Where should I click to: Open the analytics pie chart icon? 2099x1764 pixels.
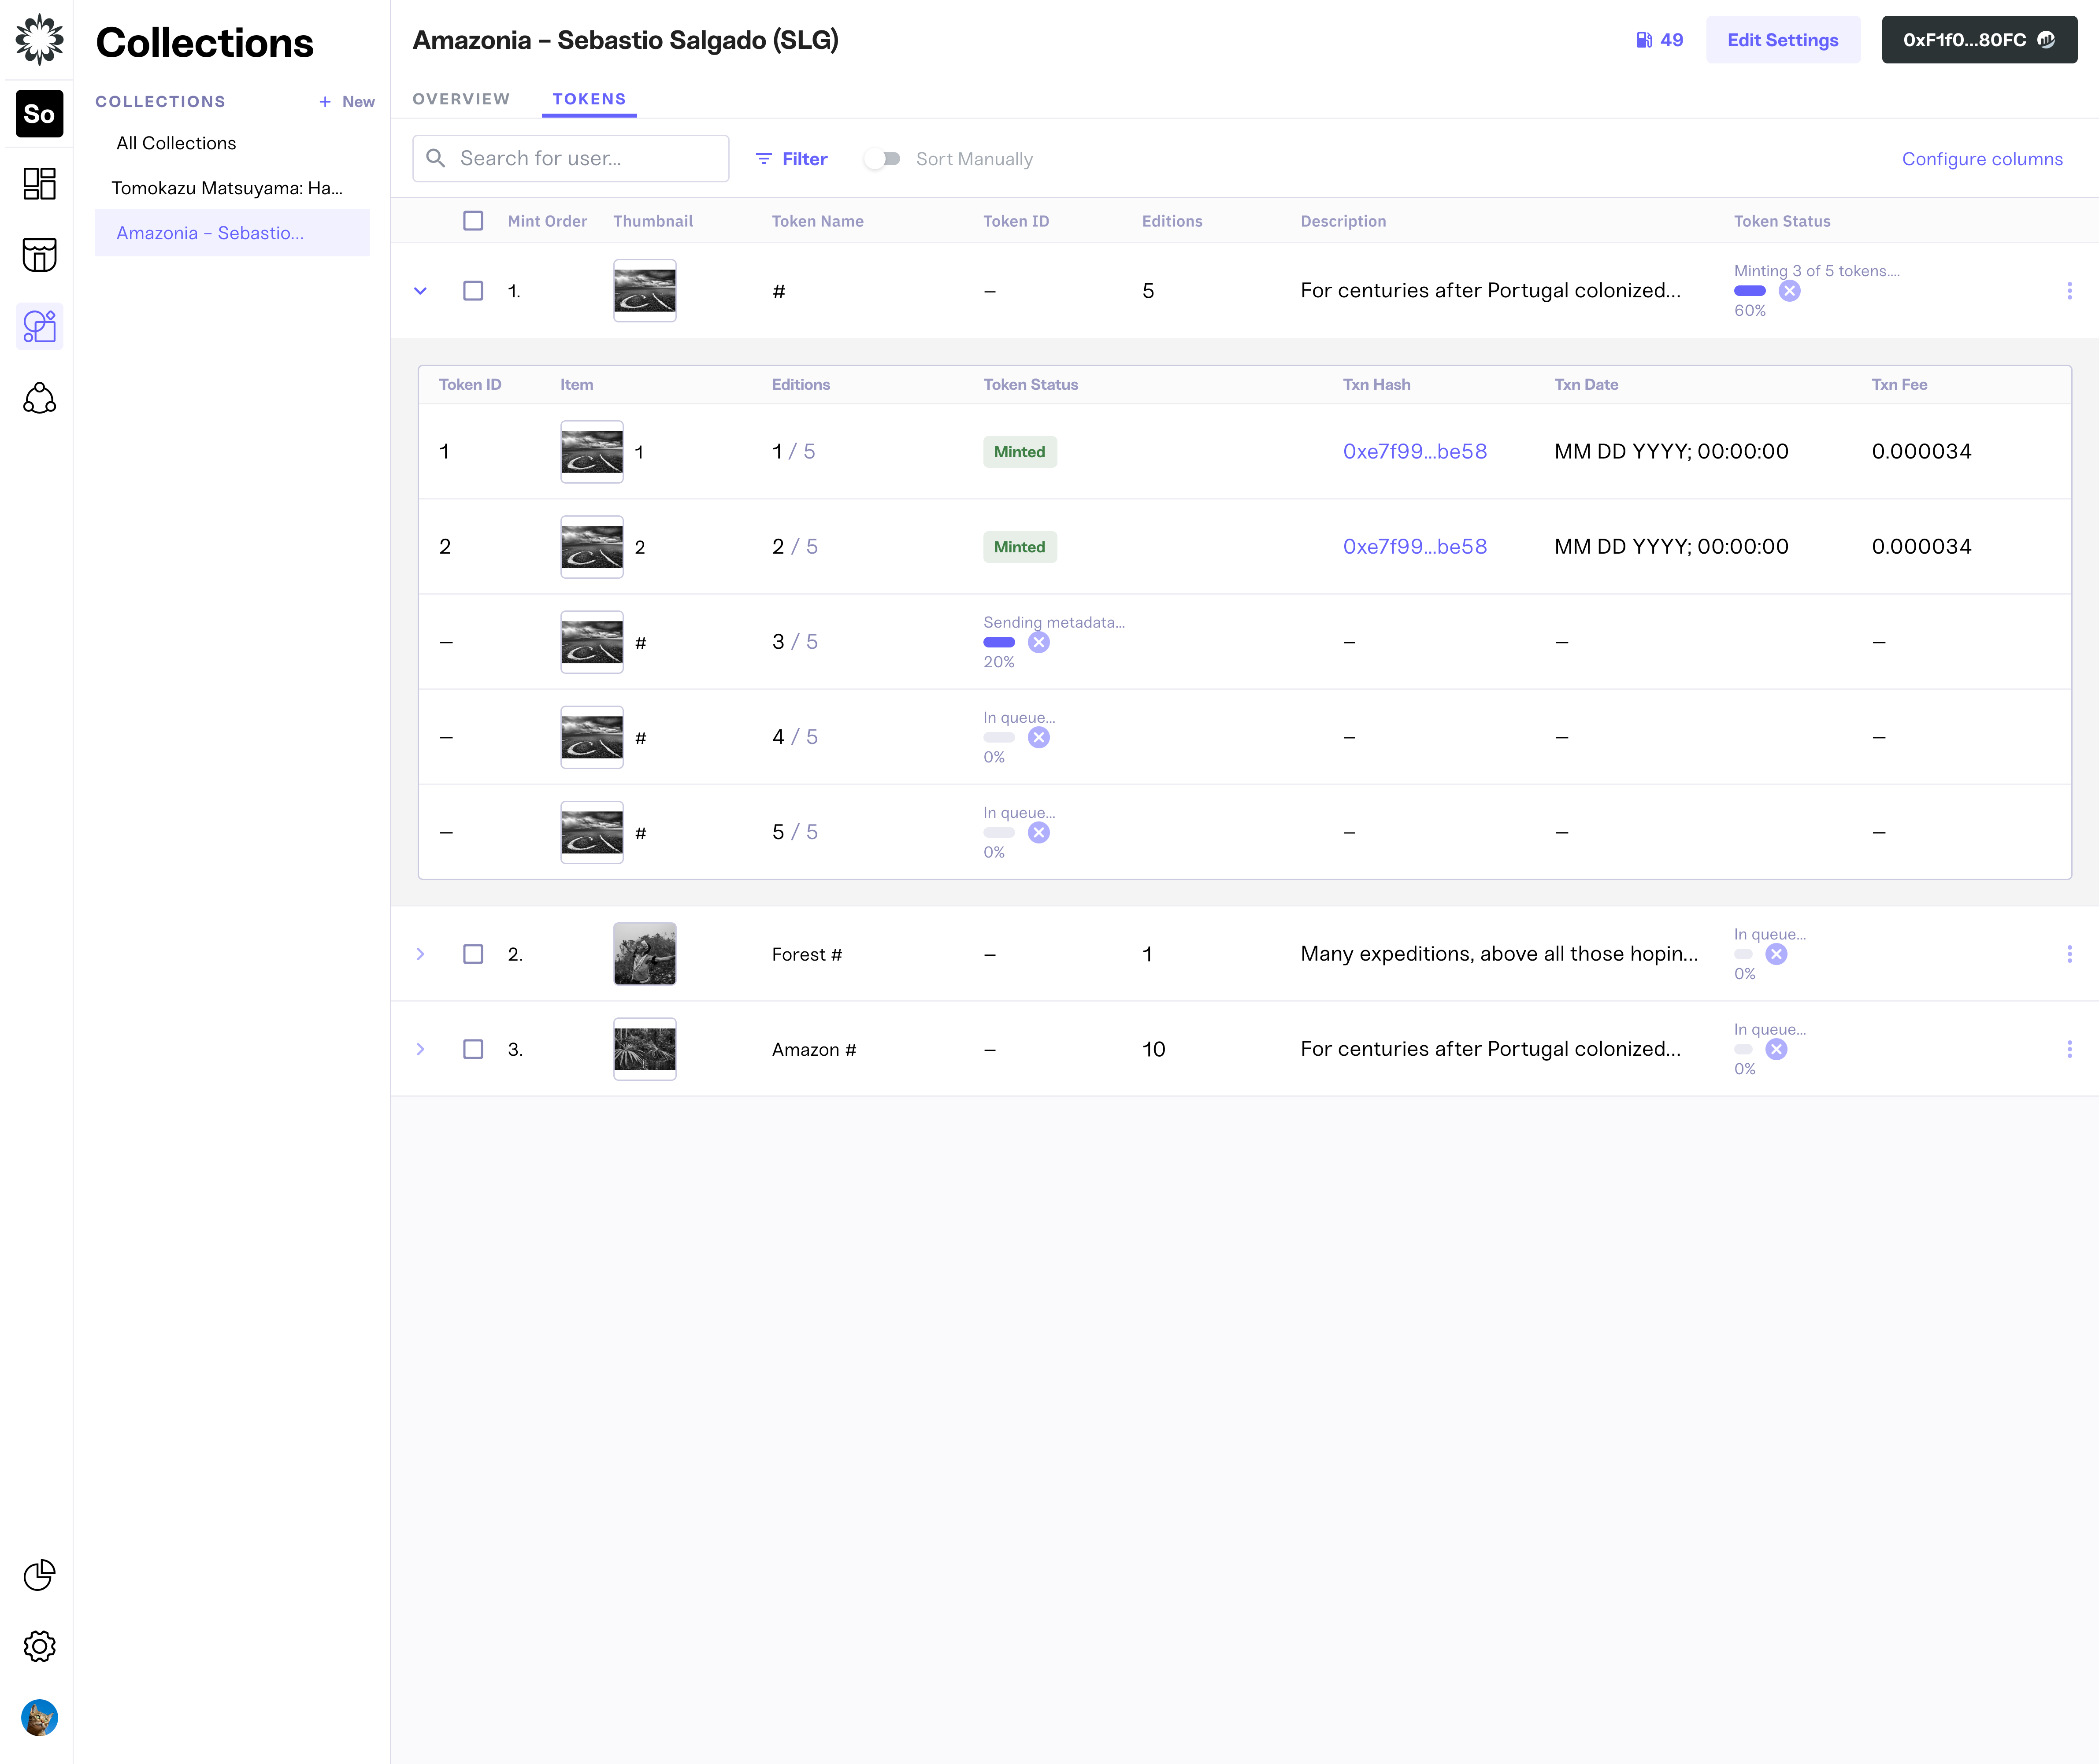(x=39, y=1575)
